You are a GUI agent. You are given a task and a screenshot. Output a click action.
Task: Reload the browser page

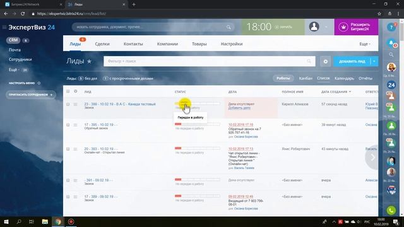click(x=23, y=14)
